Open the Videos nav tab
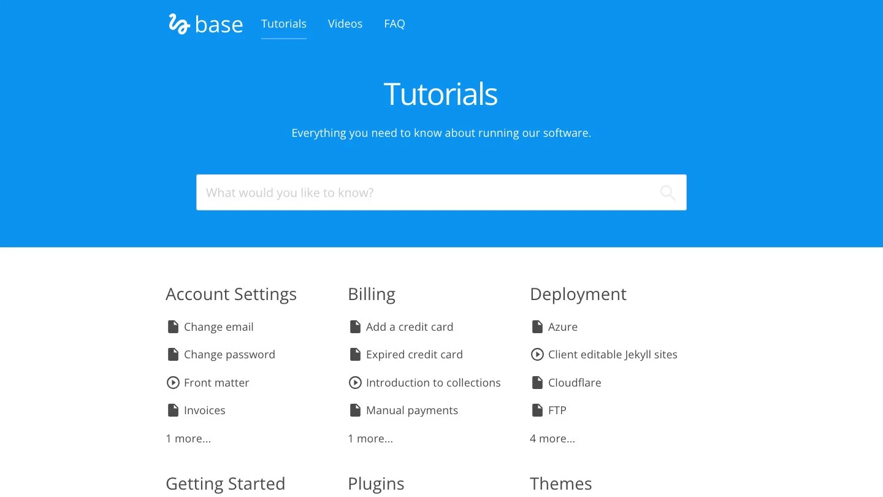Screen dimensions: 883x497 pyautogui.click(x=345, y=24)
